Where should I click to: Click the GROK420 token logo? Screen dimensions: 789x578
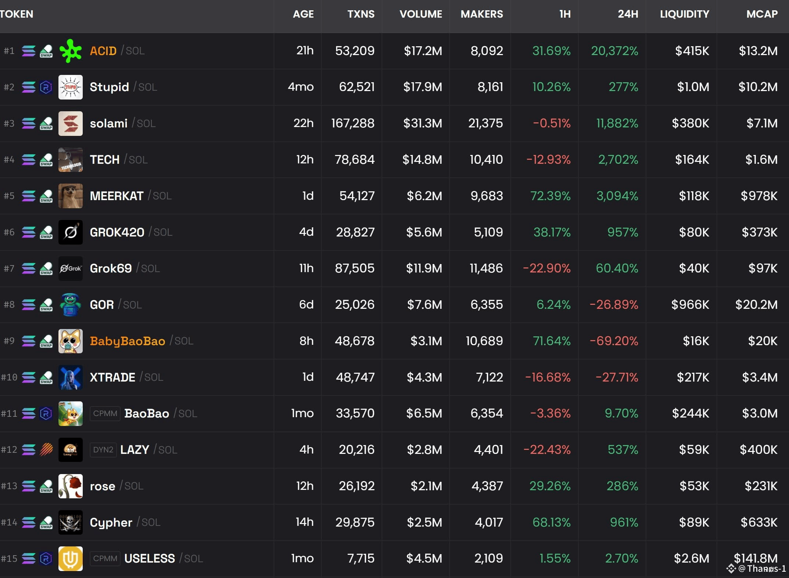point(71,232)
